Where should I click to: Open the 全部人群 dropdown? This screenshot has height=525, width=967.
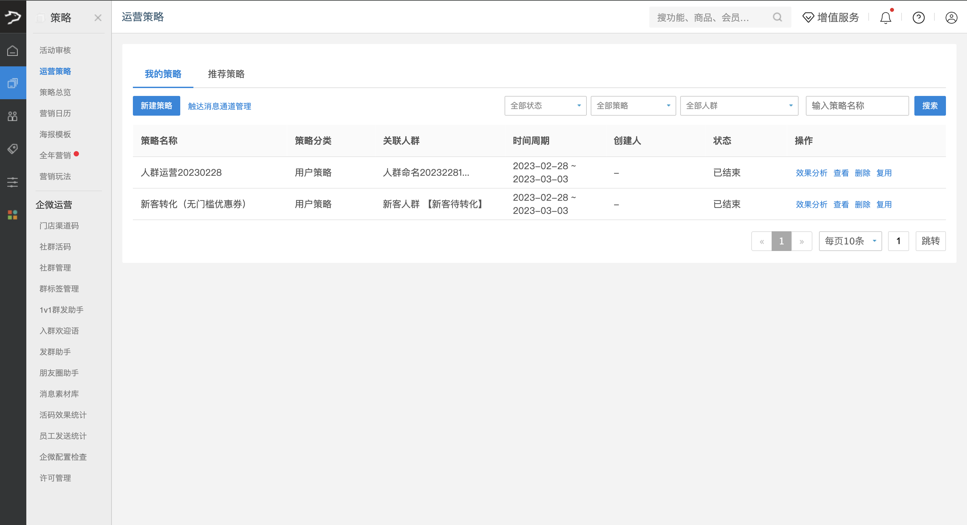(x=739, y=106)
